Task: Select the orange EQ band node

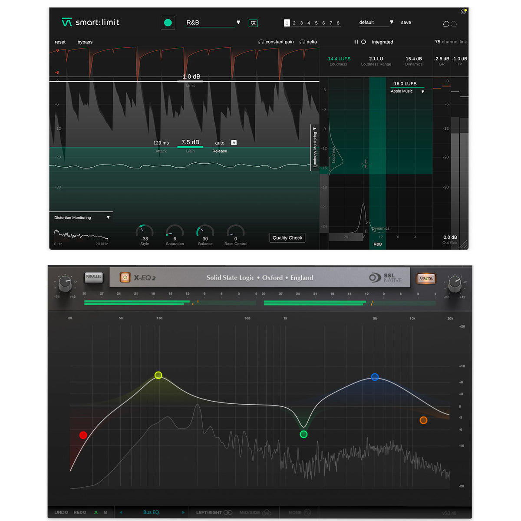Action: coord(424,420)
